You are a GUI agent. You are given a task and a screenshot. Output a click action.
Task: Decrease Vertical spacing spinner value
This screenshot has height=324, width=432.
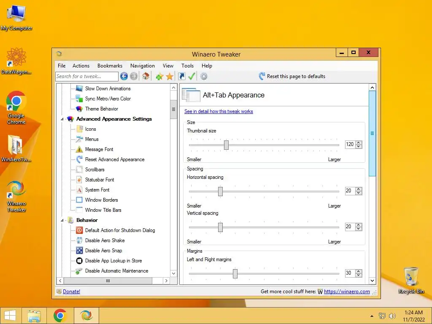(x=359, y=229)
